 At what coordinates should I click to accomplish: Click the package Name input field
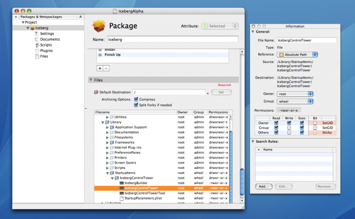pyautogui.click(x=172, y=39)
